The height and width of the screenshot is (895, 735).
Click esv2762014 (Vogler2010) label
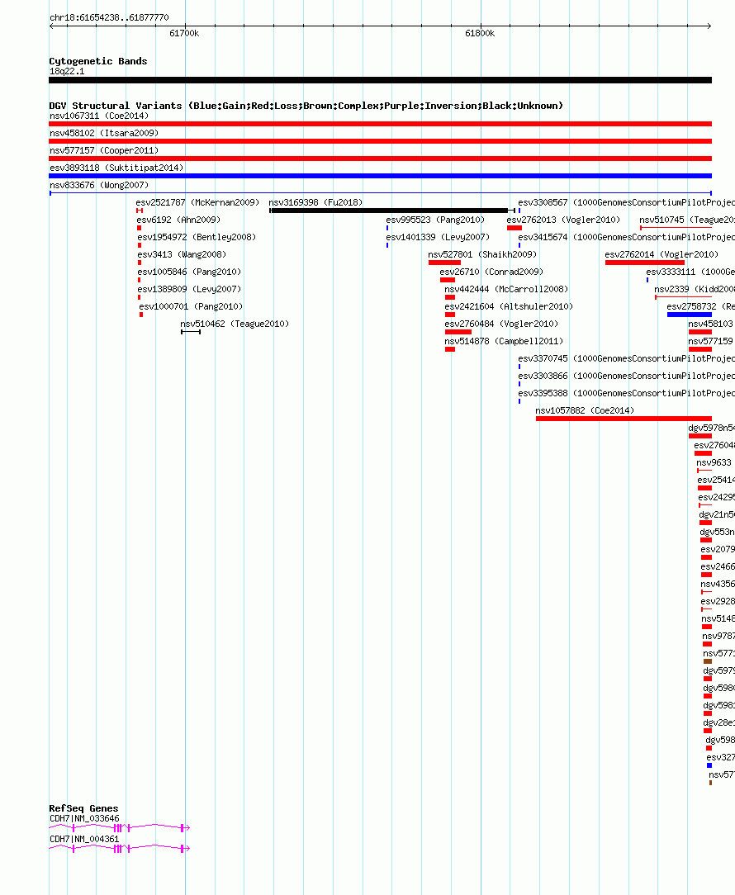click(661, 254)
